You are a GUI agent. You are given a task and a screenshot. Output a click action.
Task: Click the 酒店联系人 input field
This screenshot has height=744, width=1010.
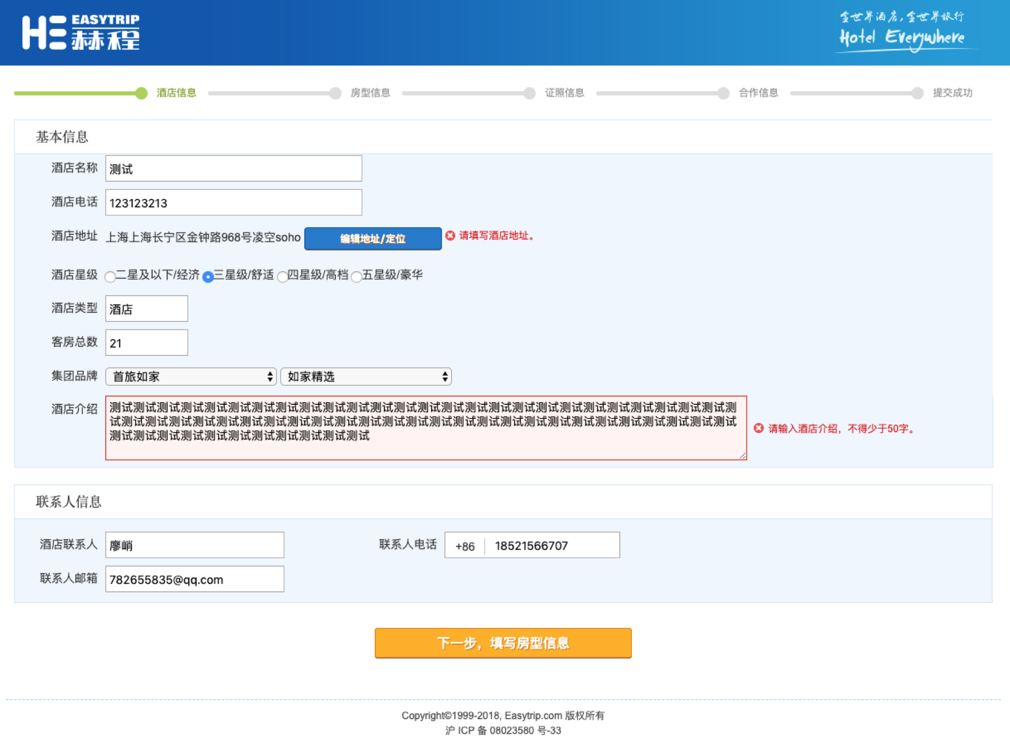195,545
